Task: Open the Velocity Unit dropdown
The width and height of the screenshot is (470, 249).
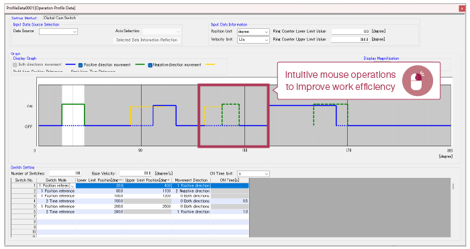Action: [x=253, y=40]
